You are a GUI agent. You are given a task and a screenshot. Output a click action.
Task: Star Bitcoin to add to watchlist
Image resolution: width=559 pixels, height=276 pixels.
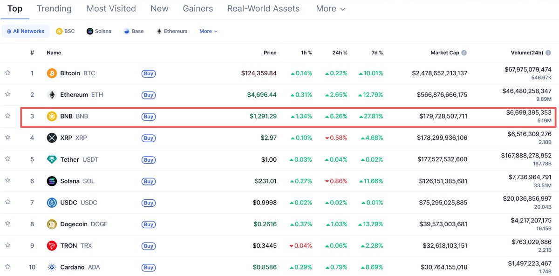pyautogui.click(x=7, y=73)
